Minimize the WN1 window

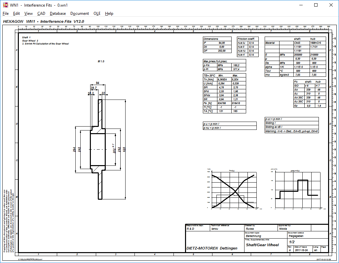[x=301, y=5]
